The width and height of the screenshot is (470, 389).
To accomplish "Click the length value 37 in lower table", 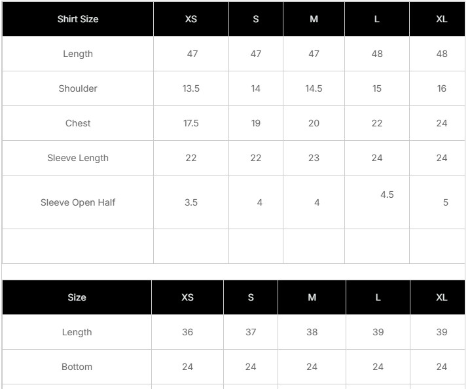I will click(251, 332).
